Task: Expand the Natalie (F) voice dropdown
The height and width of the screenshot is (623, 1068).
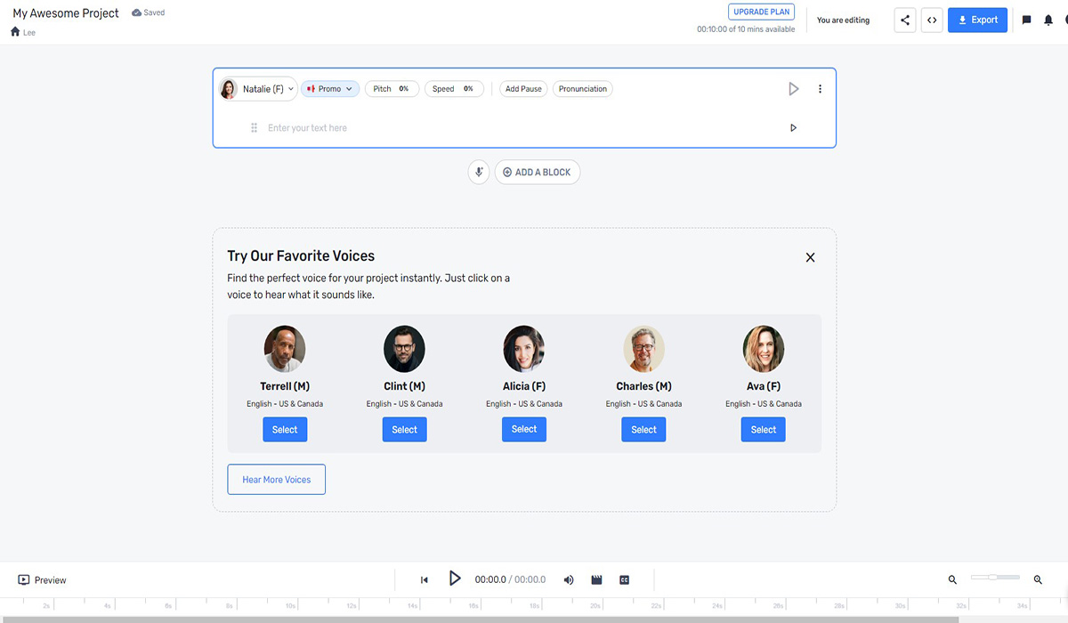Action: tap(257, 89)
